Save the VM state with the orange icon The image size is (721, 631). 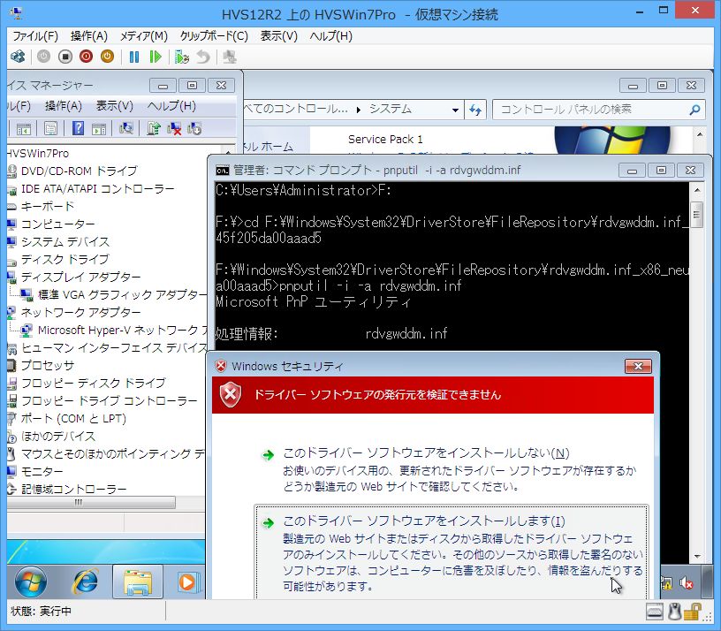107,57
